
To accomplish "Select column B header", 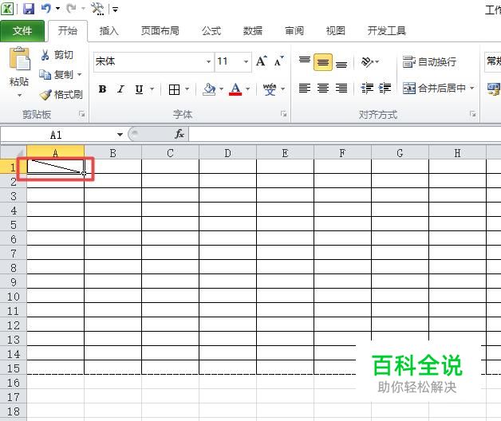I will pos(112,152).
